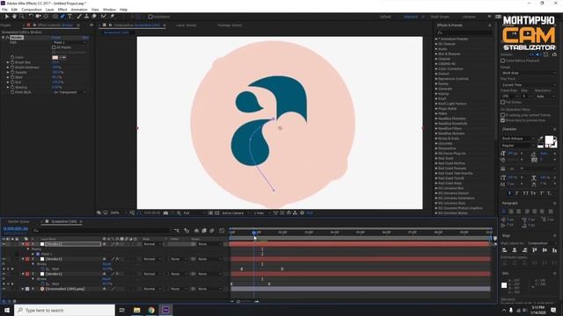Select the Pen tool

point(62,17)
